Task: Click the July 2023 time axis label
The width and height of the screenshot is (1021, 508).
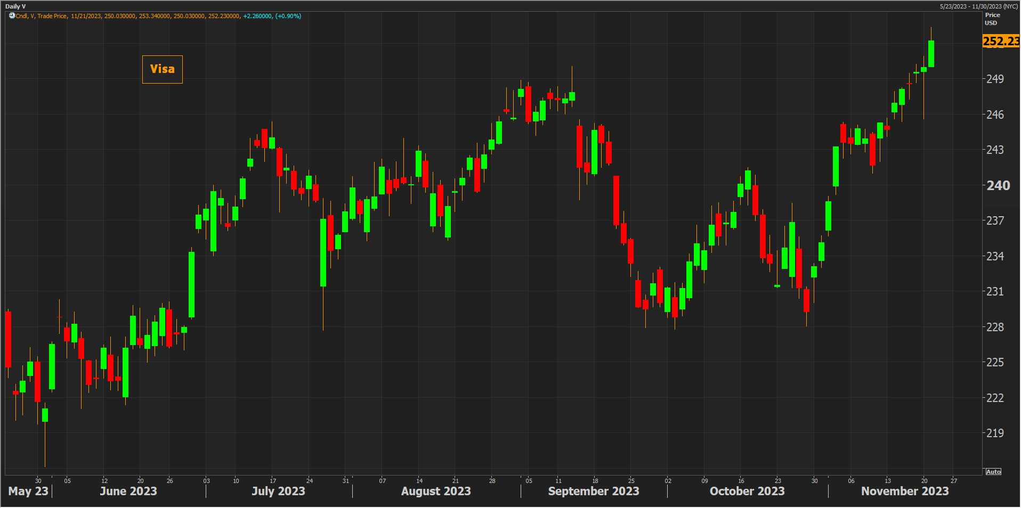Action: pyautogui.click(x=278, y=491)
